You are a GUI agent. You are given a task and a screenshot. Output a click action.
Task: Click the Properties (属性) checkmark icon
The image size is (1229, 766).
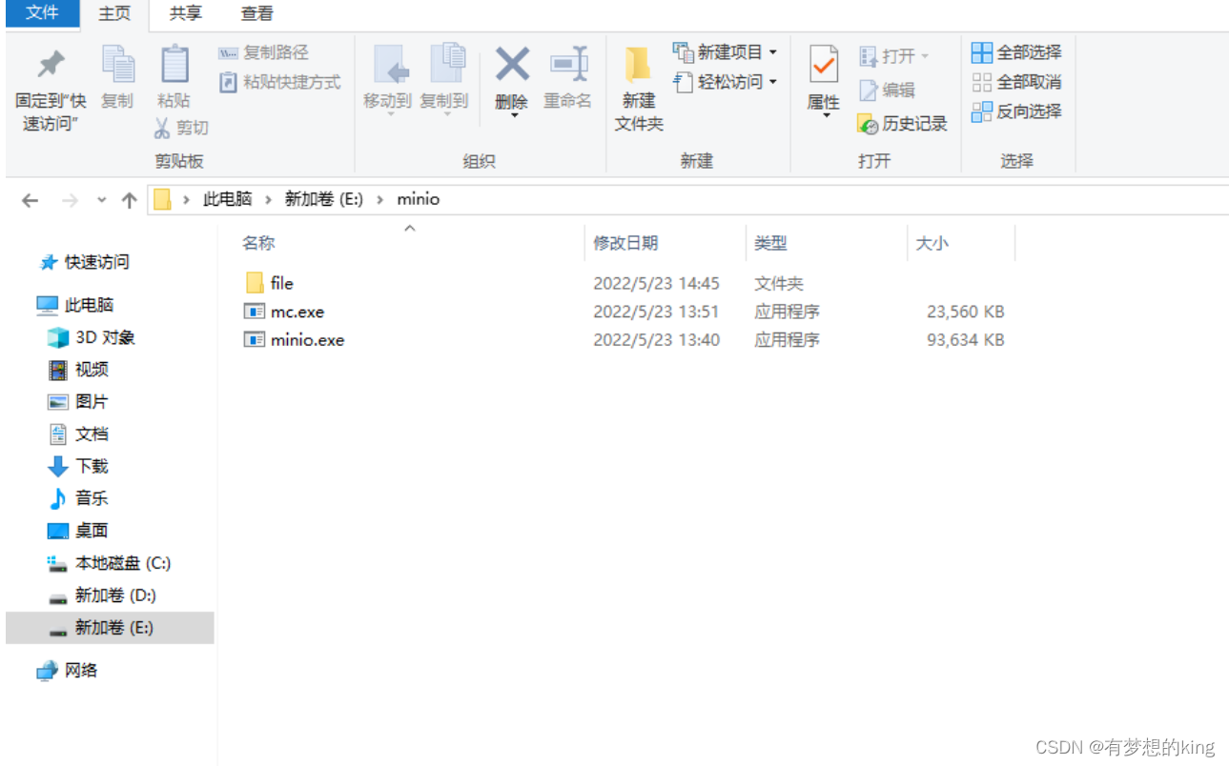click(x=824, y=65)
